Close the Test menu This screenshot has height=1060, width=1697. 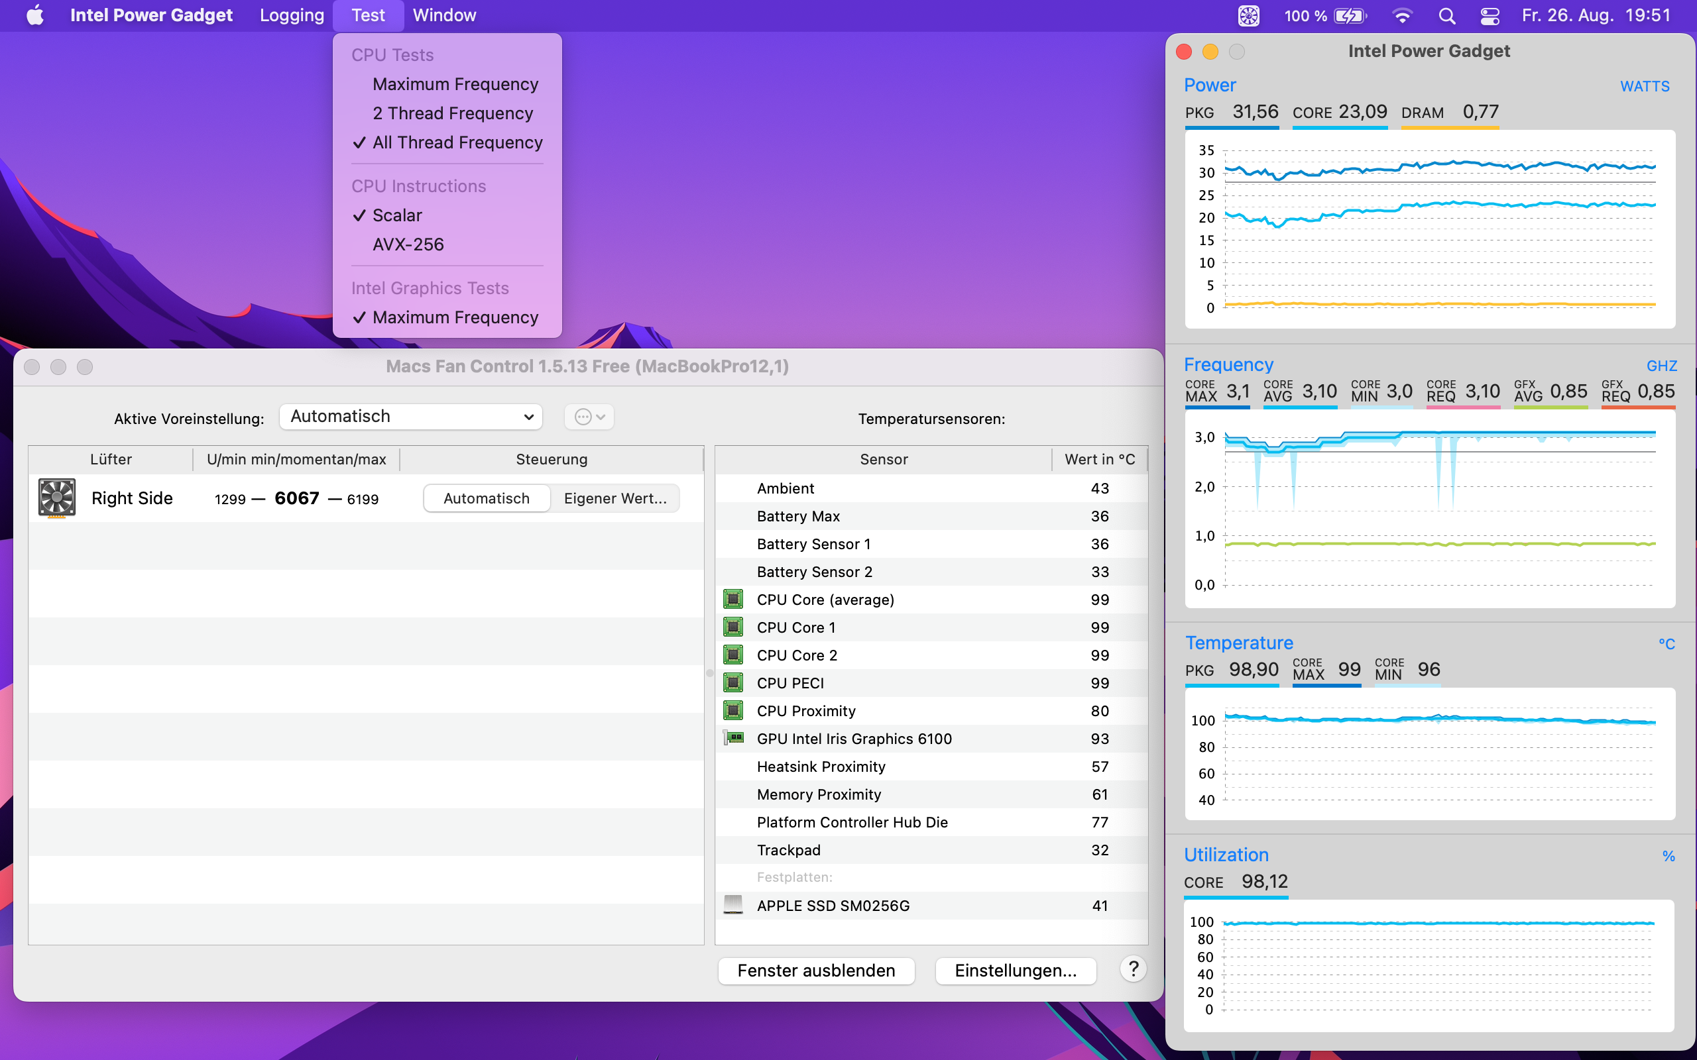click(x=368, y=15)
